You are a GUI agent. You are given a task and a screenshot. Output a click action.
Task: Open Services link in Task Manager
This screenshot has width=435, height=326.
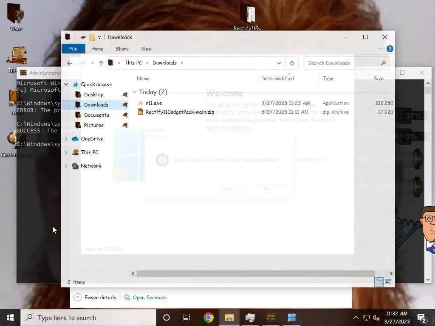tap(149, 298)
